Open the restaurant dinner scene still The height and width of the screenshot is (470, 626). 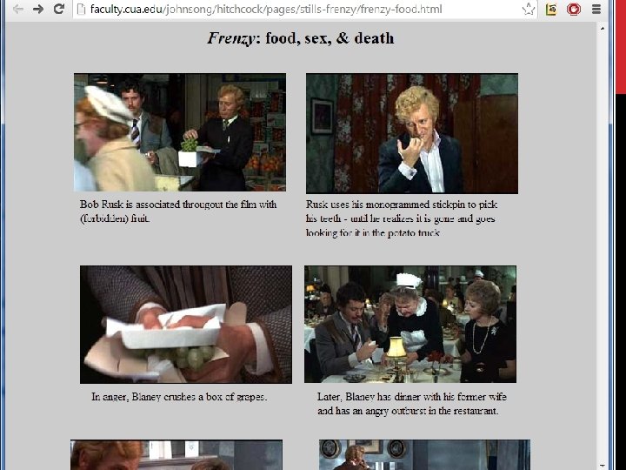coord(410,325)
